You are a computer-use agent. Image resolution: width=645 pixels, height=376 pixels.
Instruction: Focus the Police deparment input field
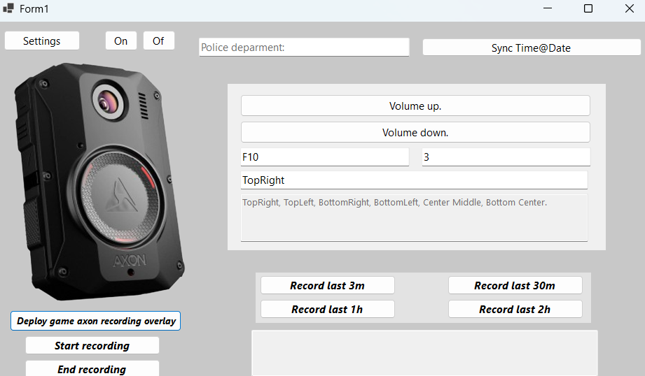coord(304,48)
